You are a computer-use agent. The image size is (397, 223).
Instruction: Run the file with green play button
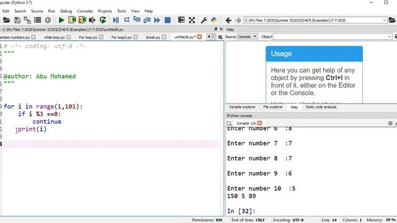(x=61, y=20)
